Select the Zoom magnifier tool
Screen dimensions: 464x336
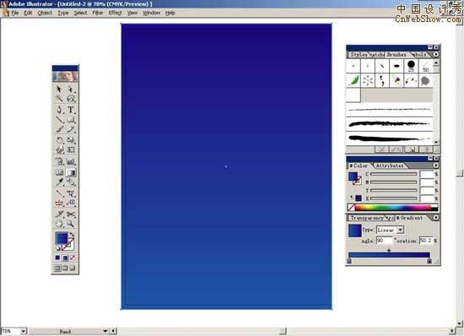70,224
